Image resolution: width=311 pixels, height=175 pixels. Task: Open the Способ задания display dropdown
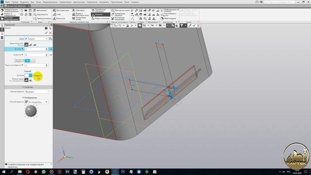point(36,102)
